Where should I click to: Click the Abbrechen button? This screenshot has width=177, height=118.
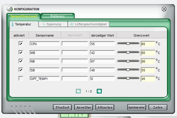click(105, 107)
